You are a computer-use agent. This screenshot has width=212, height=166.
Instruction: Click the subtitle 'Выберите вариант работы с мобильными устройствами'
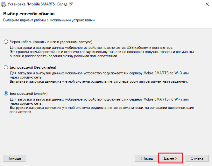pos(49,20)
